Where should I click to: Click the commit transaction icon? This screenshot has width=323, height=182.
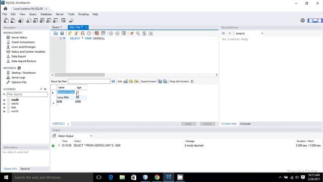[x=111, y=33]
